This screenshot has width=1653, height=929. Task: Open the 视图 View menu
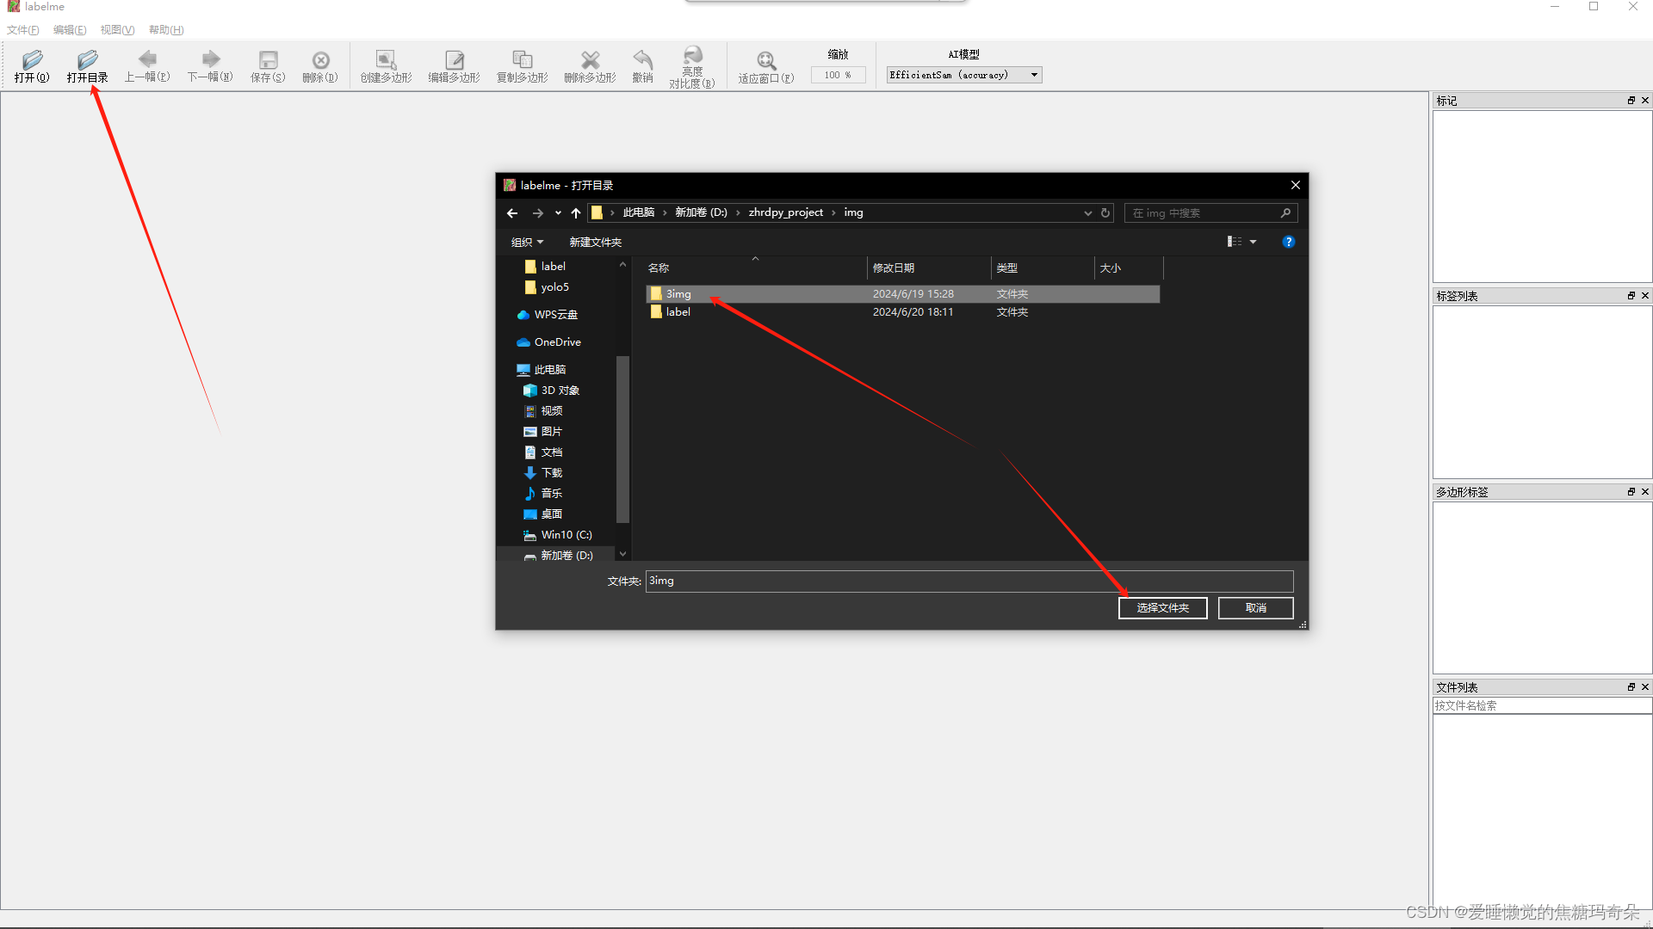click(117, 30)
